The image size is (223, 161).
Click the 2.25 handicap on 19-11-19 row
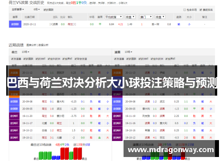[177, 116]
